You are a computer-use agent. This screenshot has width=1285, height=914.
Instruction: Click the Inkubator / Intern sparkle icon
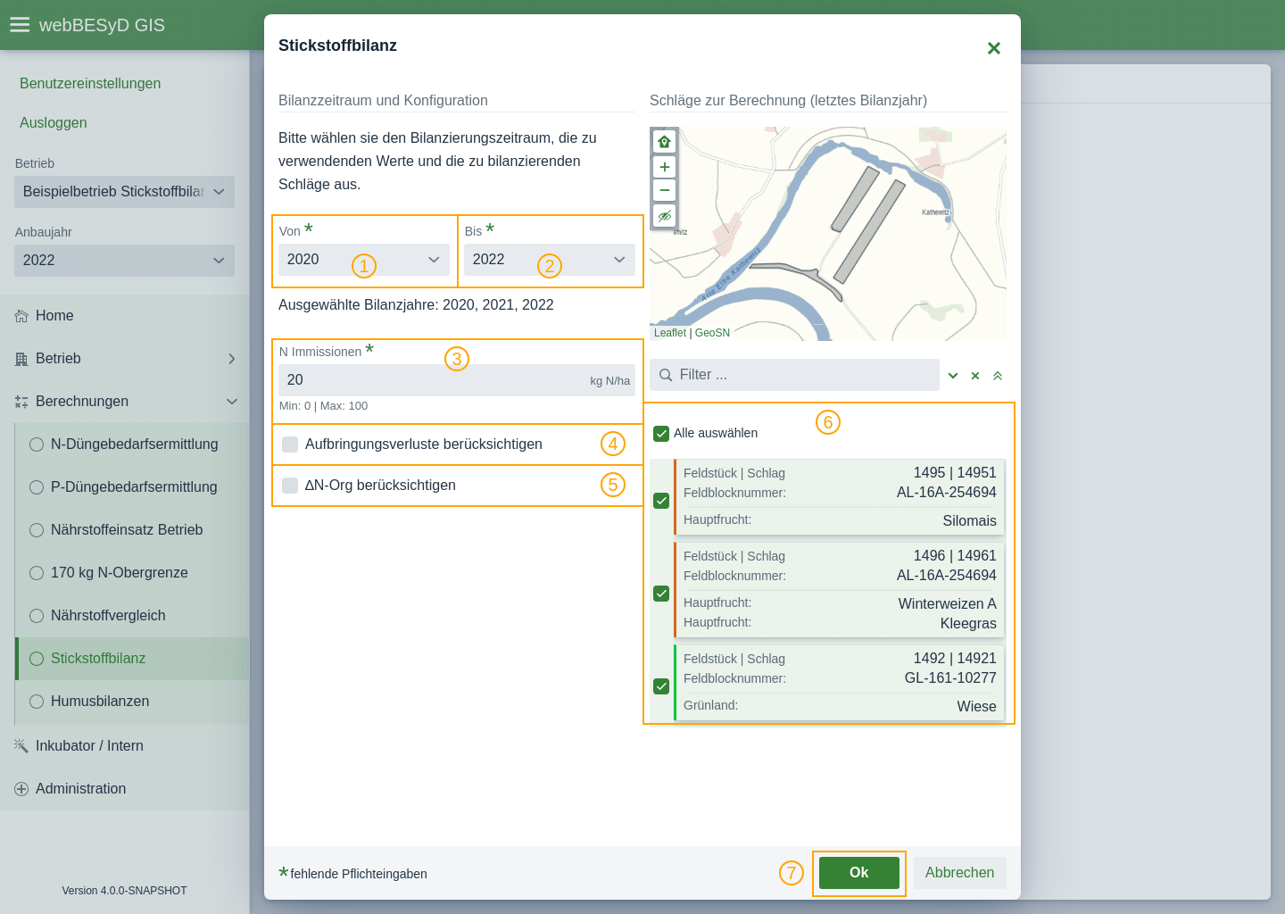click(x=21, y=745)
